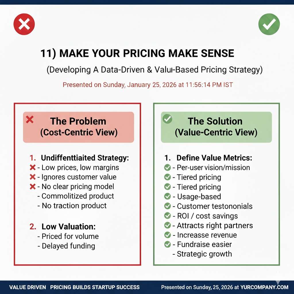
Task: Click the Make Your Pricing Make Sense title
Action: click(137, 53)
